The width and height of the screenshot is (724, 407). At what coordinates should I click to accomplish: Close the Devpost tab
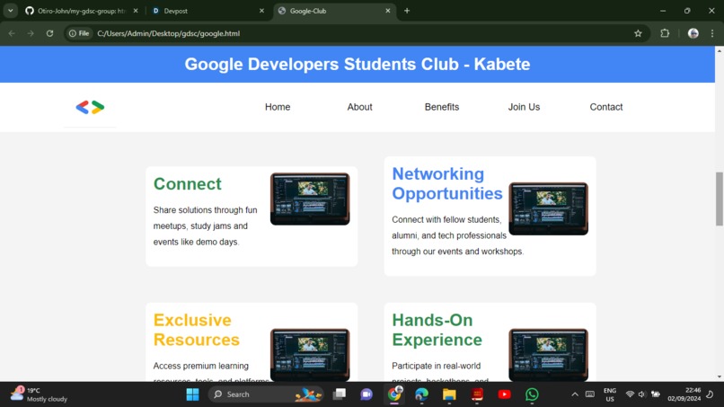point(261,11)
